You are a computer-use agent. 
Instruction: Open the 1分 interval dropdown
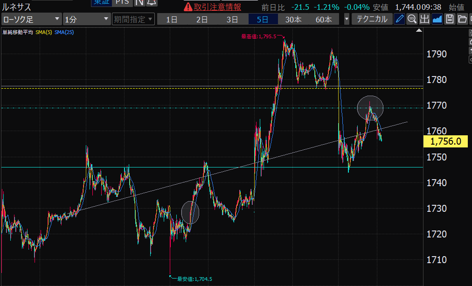pyautogui.click(x=86, y=19)
